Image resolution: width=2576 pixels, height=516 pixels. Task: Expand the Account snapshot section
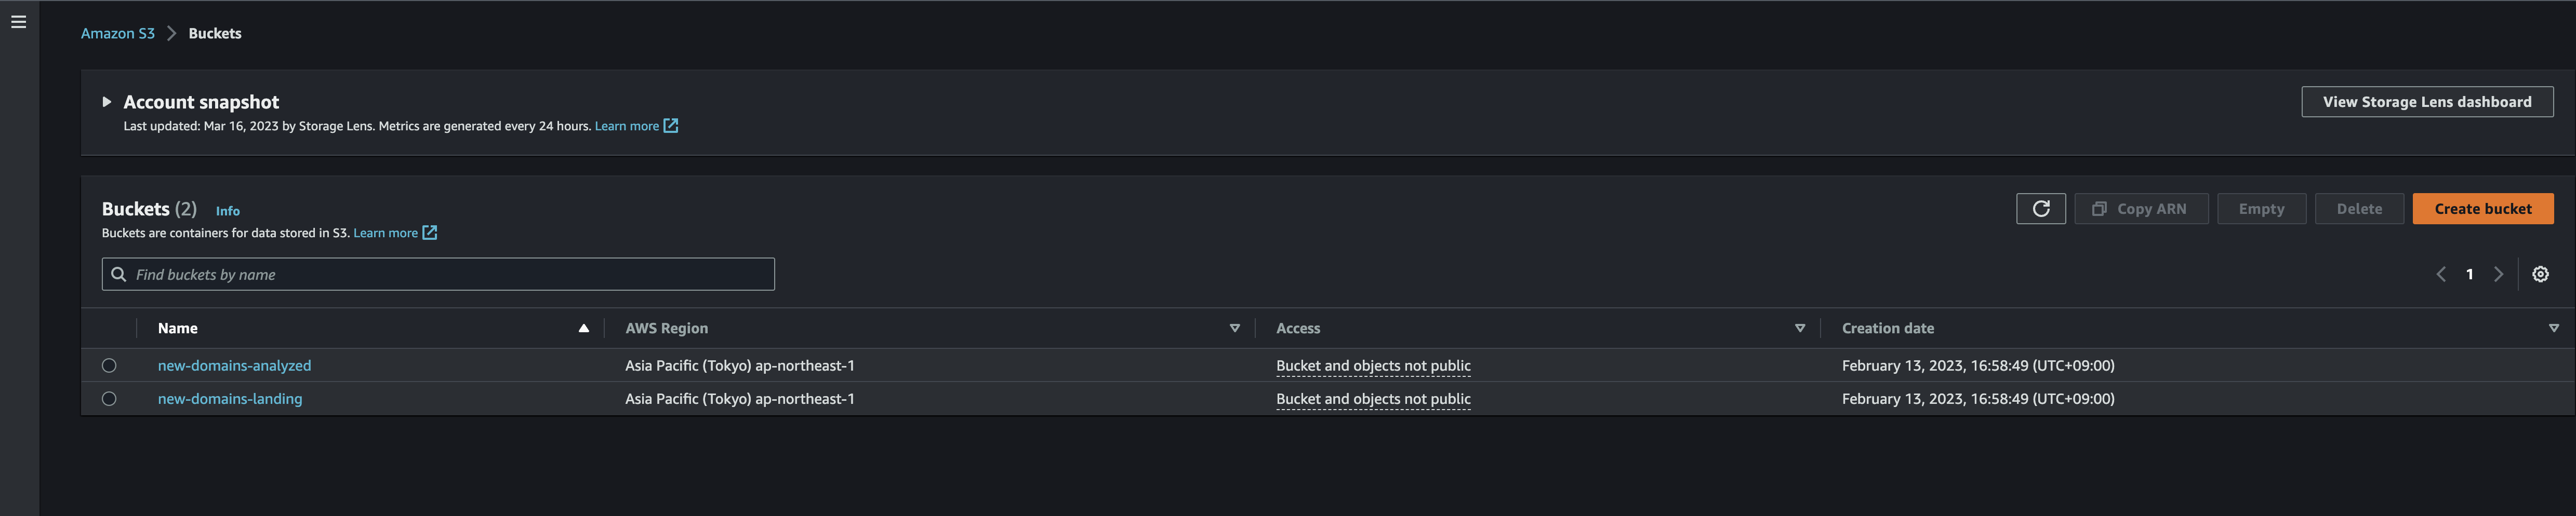[x=107, y=102]
